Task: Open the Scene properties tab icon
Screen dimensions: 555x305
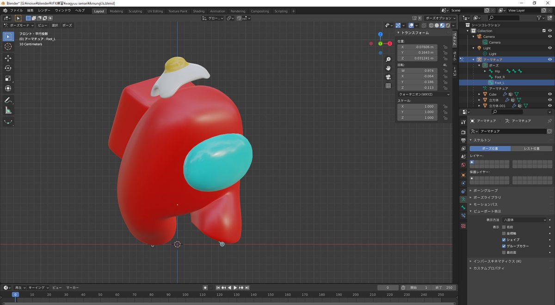Action: click(x=463, y=157)
